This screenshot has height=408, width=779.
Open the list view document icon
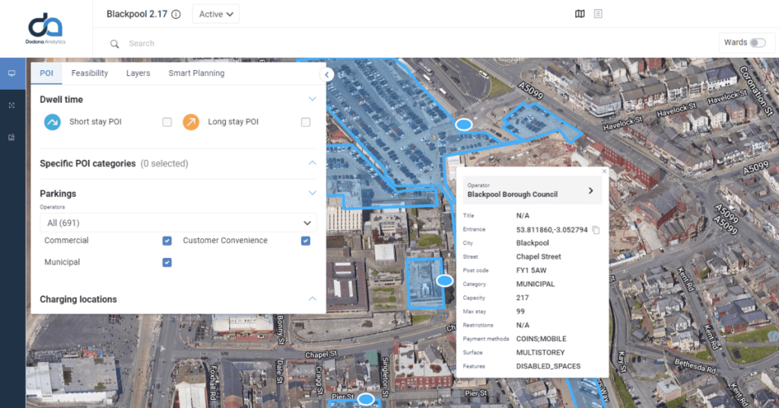tap(599, 14)
